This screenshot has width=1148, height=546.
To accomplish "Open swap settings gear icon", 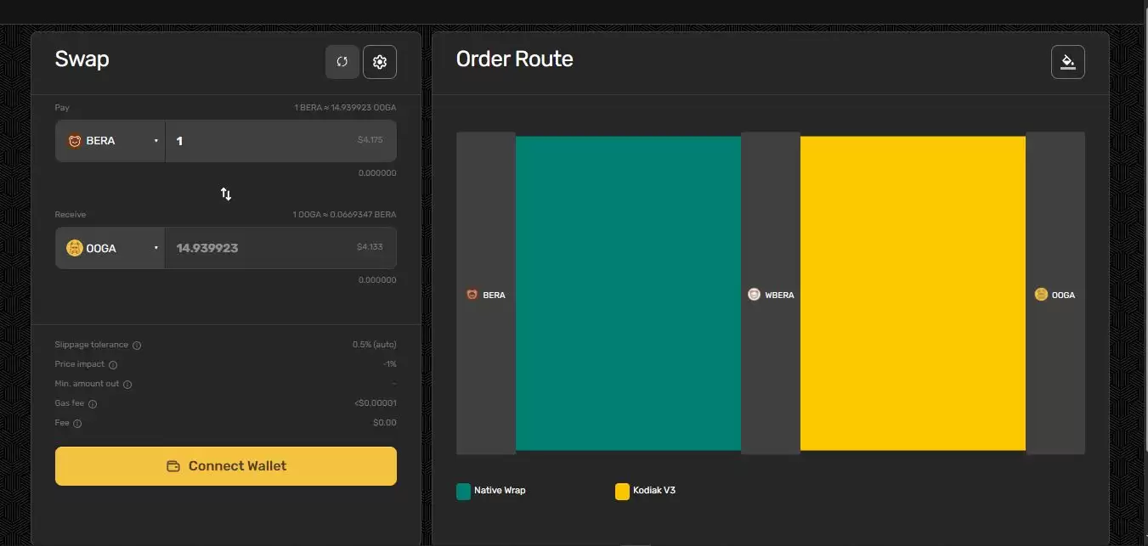I will click(x=380, y=62).
